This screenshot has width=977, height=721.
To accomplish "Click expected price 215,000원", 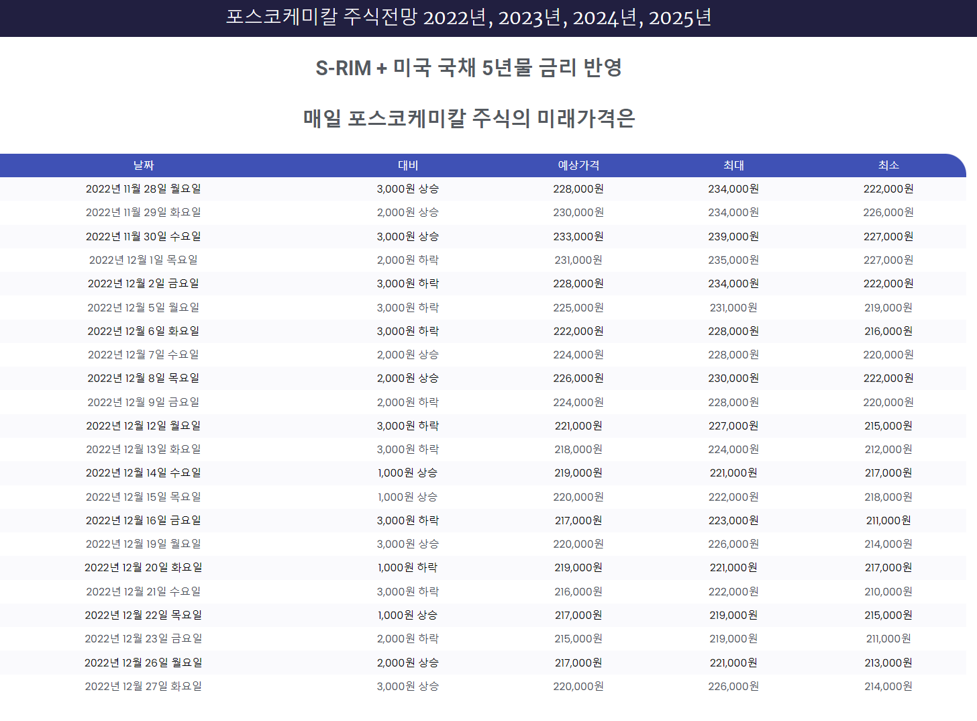I will pos(578,638).
